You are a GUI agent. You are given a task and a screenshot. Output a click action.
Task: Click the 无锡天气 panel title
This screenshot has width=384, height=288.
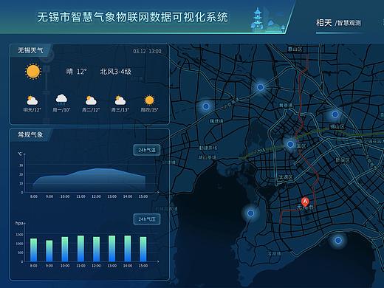pyautogui.click(x=30, y=50)
